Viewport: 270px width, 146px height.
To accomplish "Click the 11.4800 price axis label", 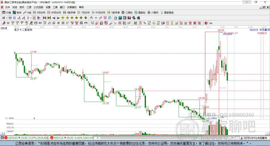I will [9, 118].
